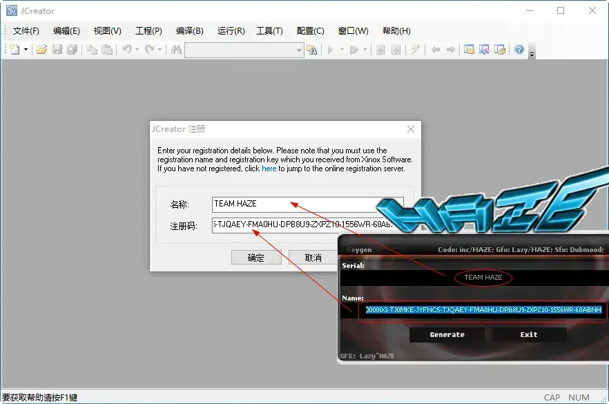609x404 pixels.
Task: Click the Save disk icon
Action: (57, 50)
